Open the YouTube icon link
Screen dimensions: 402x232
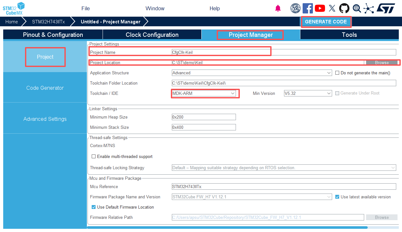(320, 8)
